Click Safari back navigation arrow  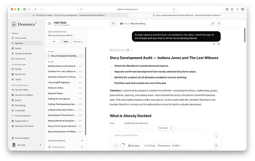(35, 9)
